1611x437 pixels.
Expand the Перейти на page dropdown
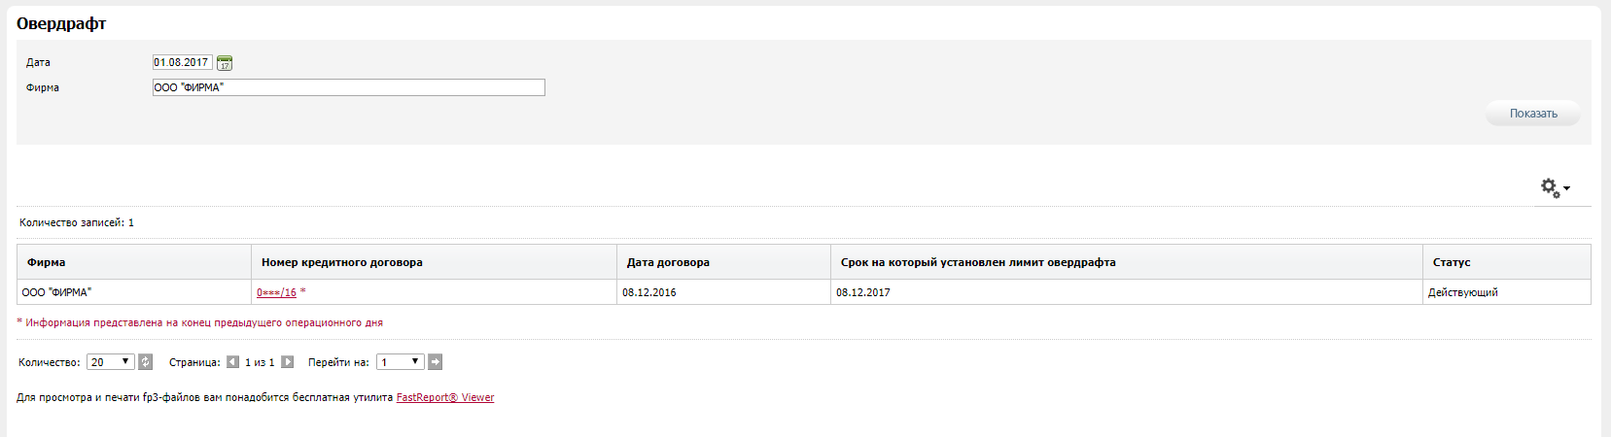(401, 362)
